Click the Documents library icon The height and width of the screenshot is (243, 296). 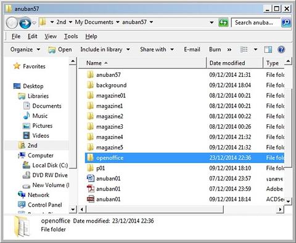pyautogui.click(x=27, y=106)
